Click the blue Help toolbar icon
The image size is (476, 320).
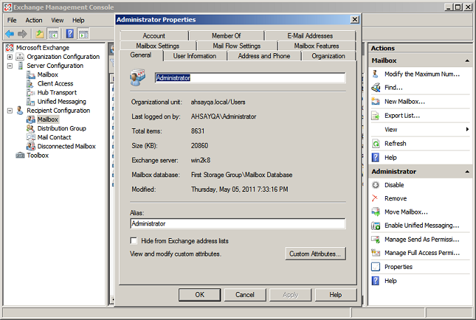pyautogui.click(x=70, y=34)
